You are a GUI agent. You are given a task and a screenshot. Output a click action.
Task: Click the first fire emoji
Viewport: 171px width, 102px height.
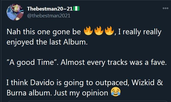pyautogui.click(x=88, y=31)
